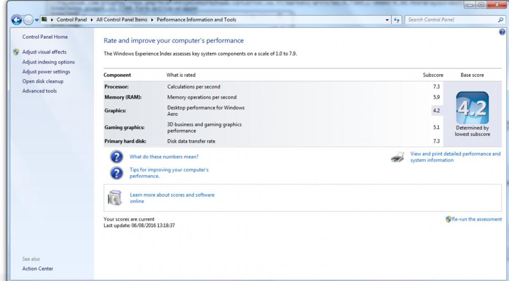This screenshot has width=509, height=281.
Task: Close the Control Panel window
Action: click(x=497, y=5)
